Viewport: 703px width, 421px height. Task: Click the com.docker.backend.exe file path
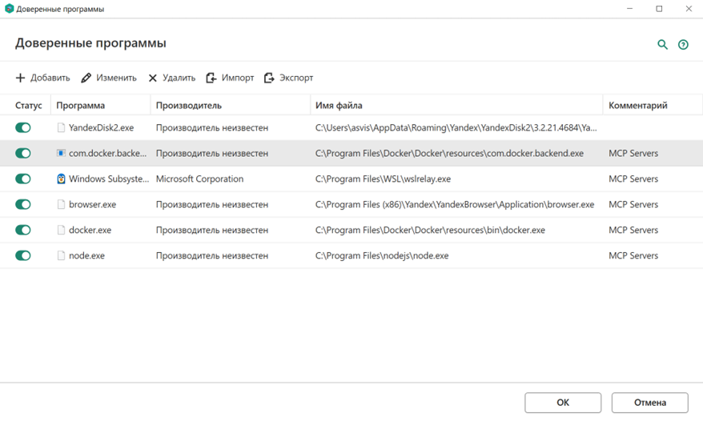tap(449, 154)
